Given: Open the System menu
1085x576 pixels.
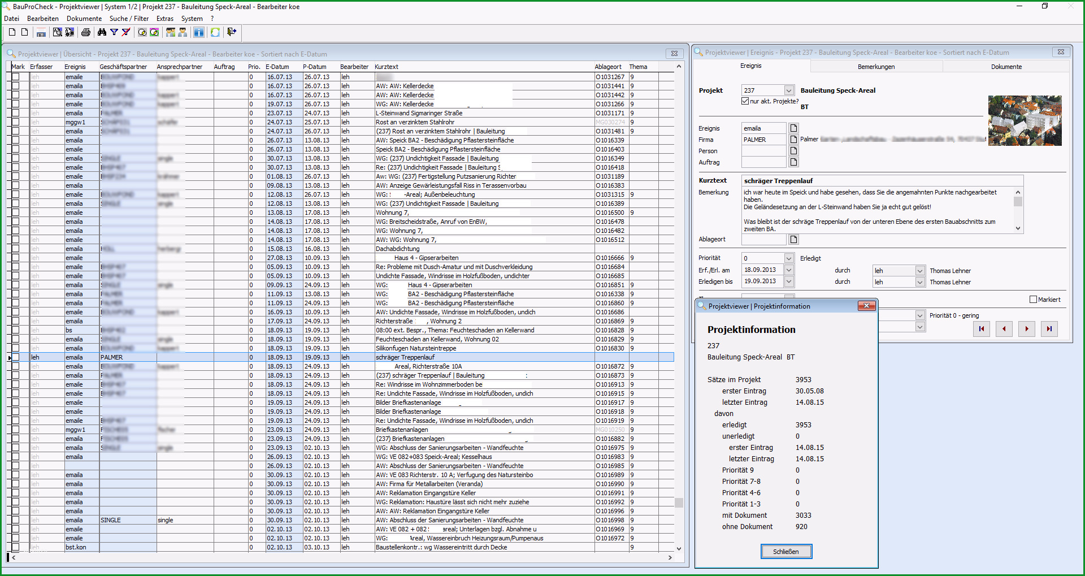Looking at the screenshot, I should (192, 19).
